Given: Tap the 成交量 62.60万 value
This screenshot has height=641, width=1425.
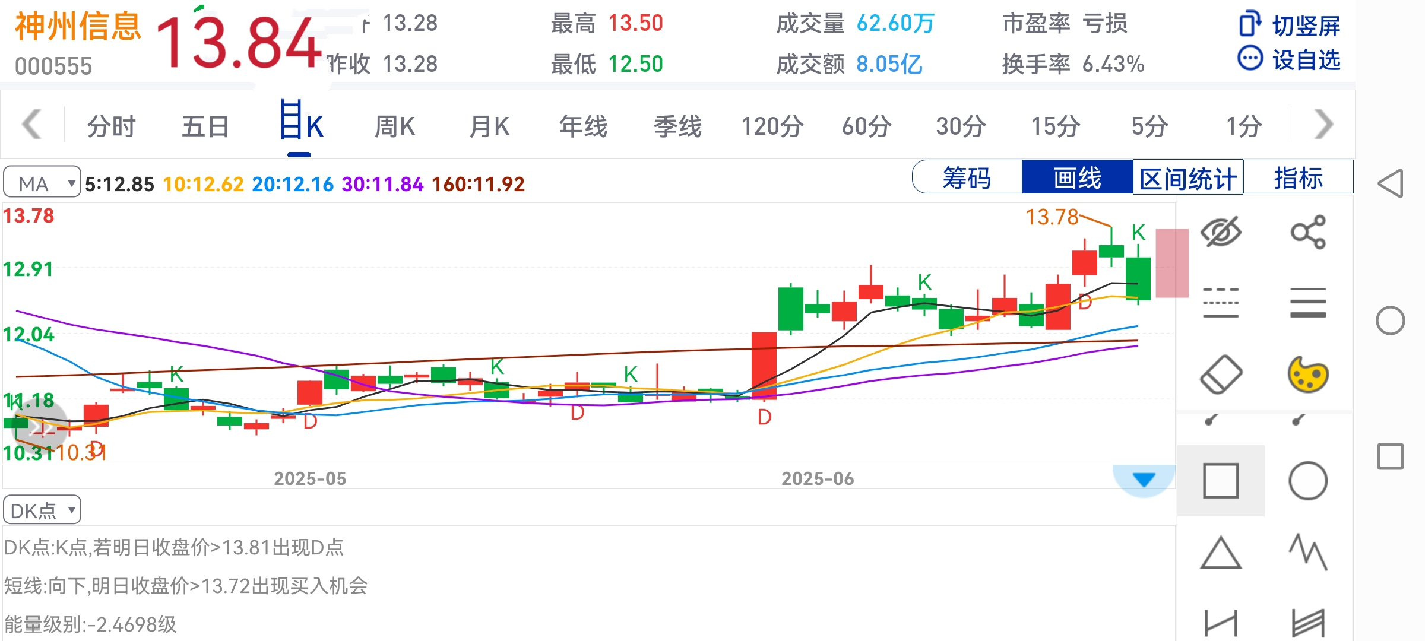Looking at the screenshot, I should [895, 24].
